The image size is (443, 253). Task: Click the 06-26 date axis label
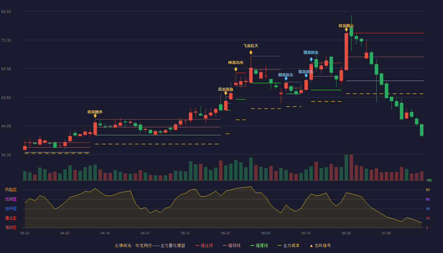346,233
